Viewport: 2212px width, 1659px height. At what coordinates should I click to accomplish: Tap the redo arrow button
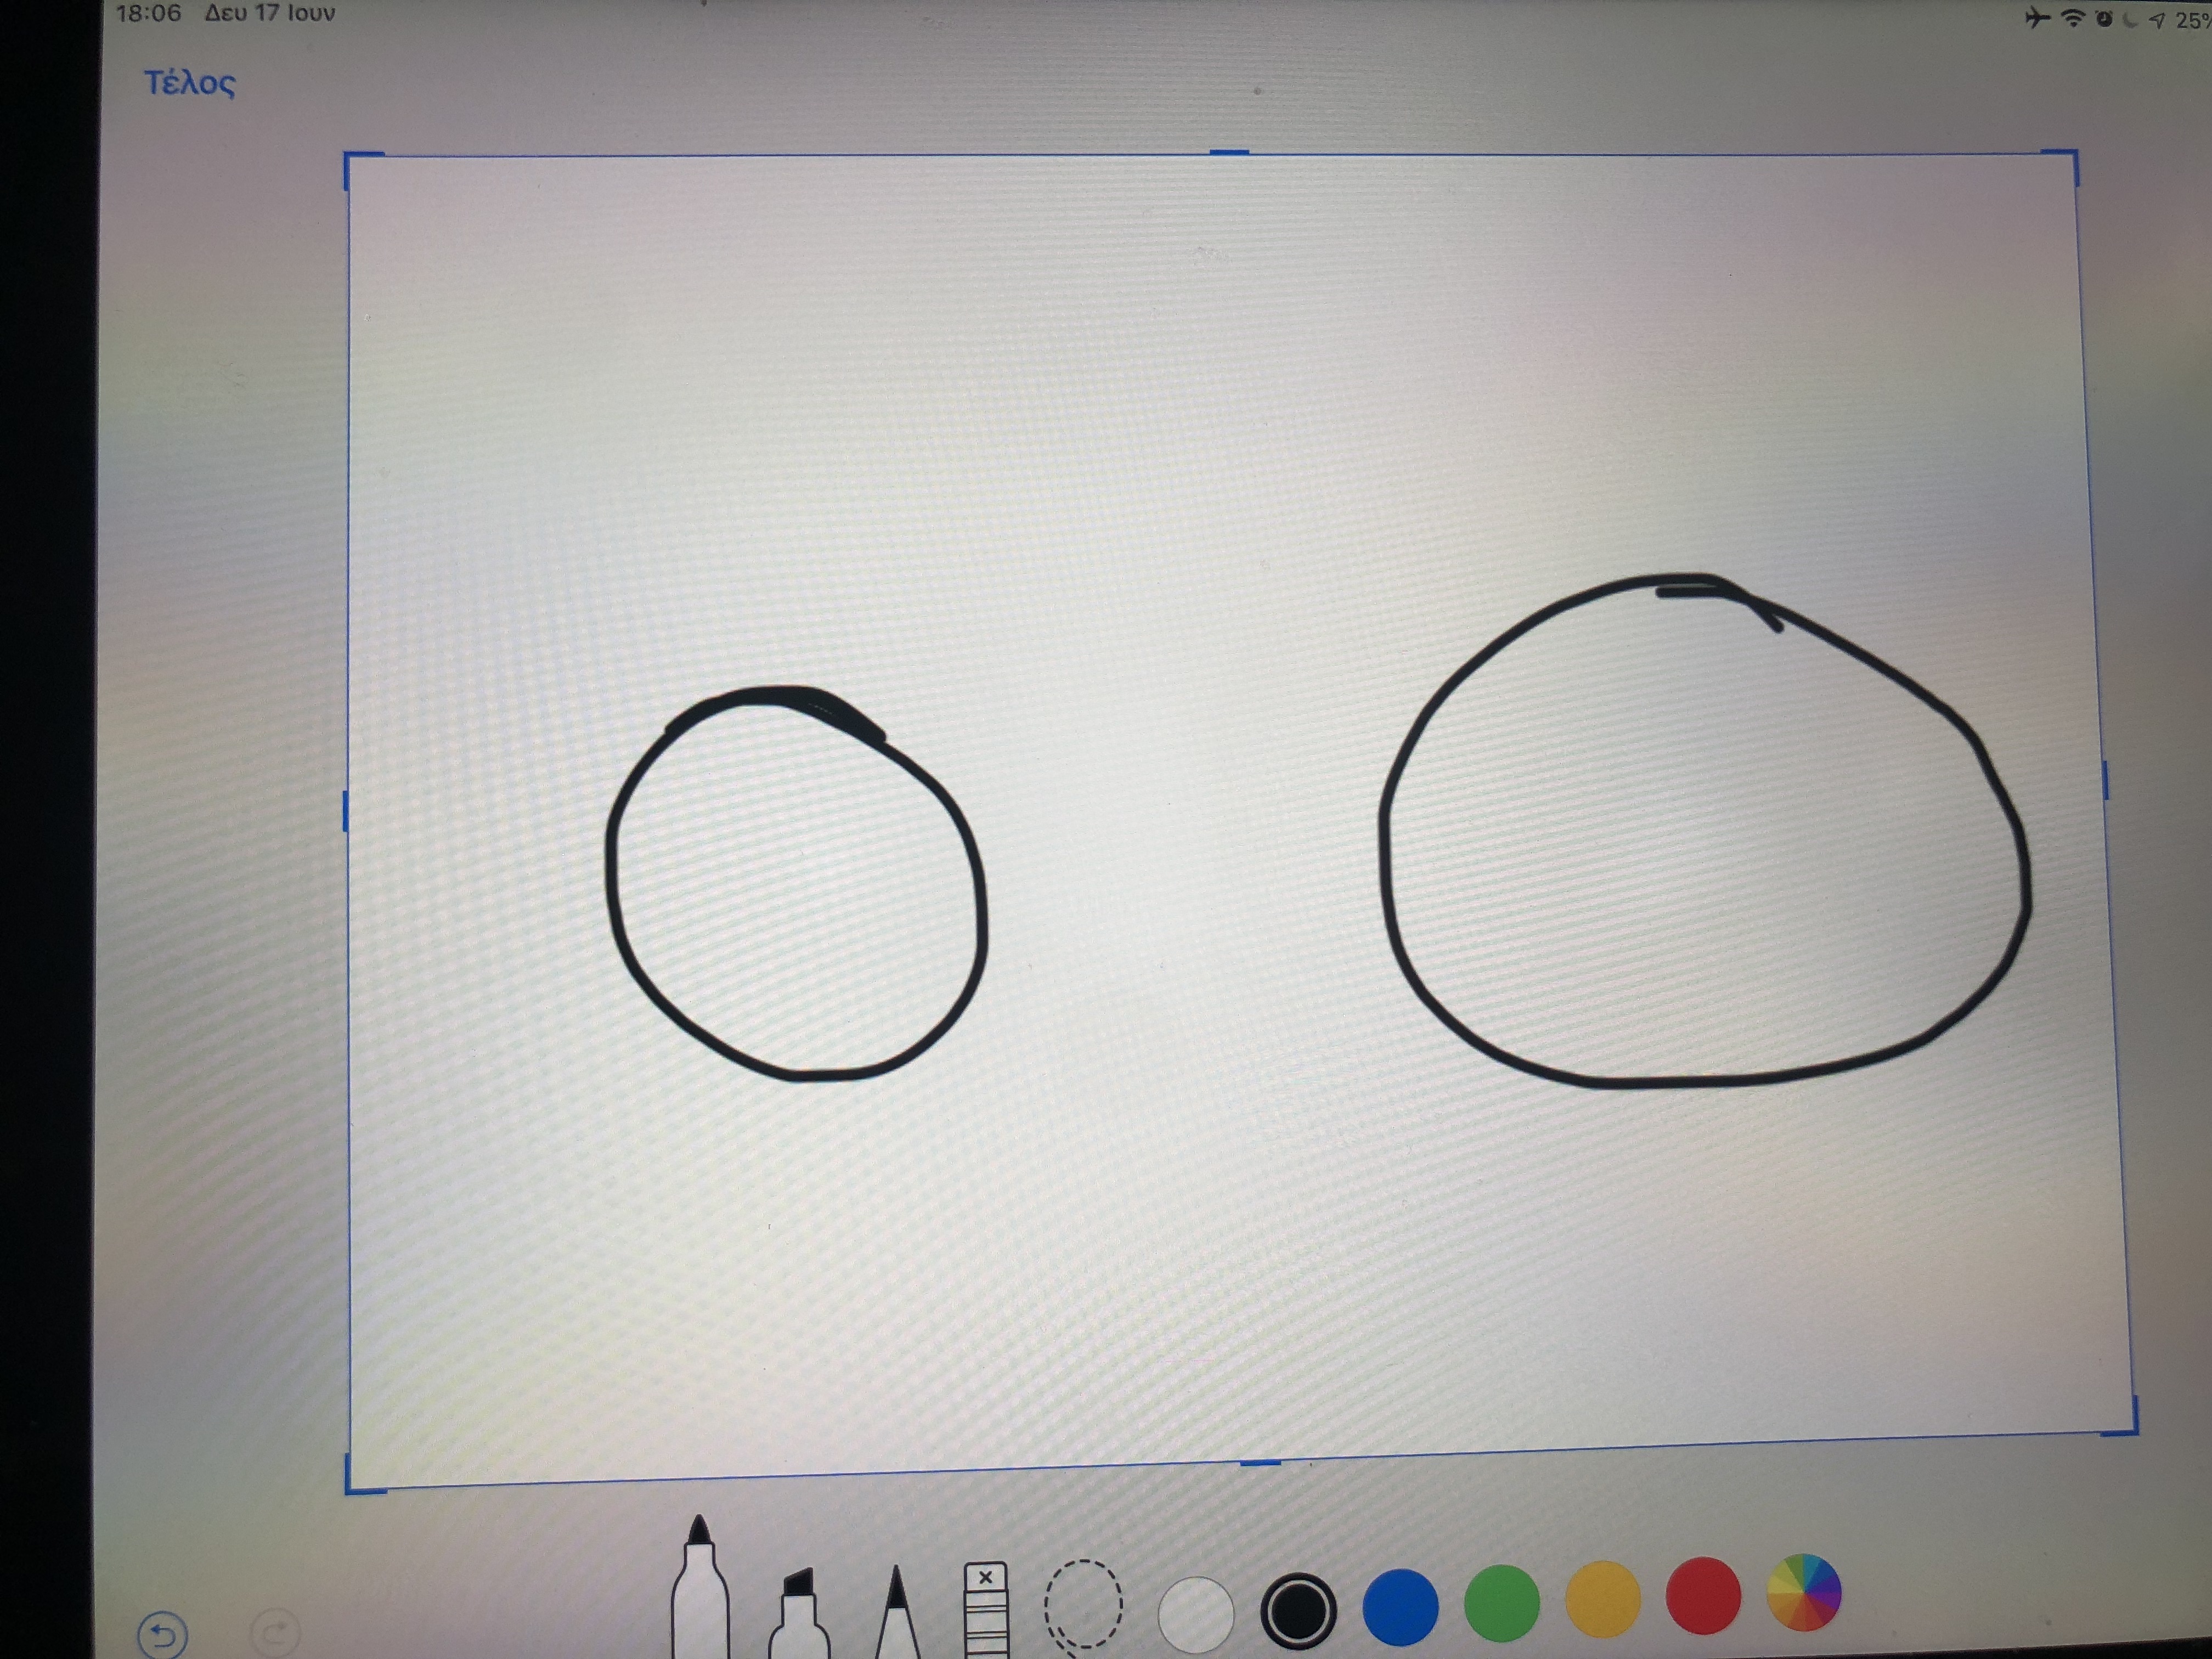coord(275,1633)
